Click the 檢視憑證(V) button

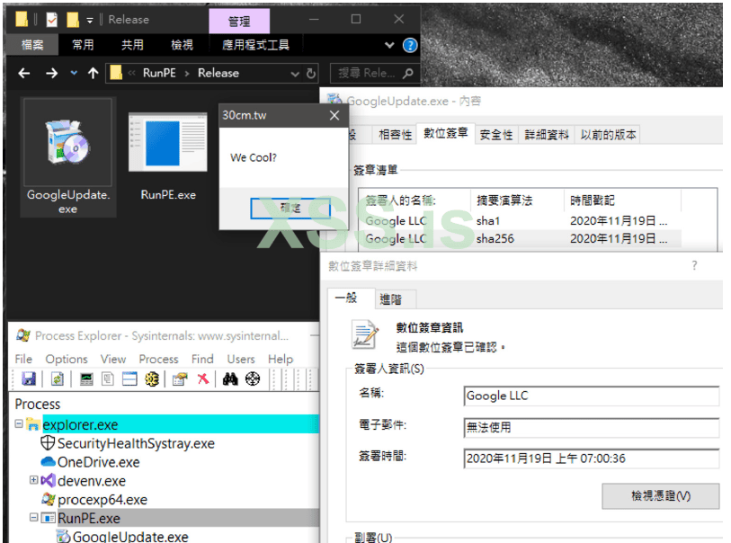point(661,496)
